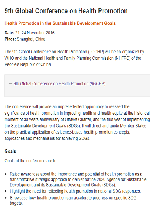The image size is (156, 207).
Task: Click the bold Date label
Action: [x=9, y=33]
